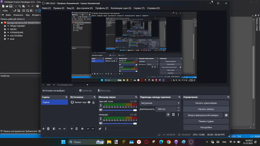This screenshot has height=146, width=260.
Task: Click Open folder icon in Clickteam Fusion
Action: click(7, 6)
